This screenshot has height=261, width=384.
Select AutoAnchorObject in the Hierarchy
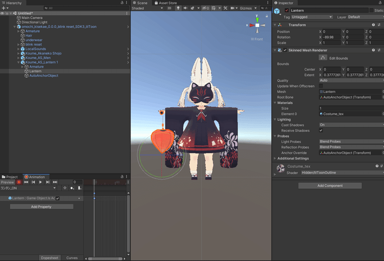pyautogui.click(x=44, y=76)
